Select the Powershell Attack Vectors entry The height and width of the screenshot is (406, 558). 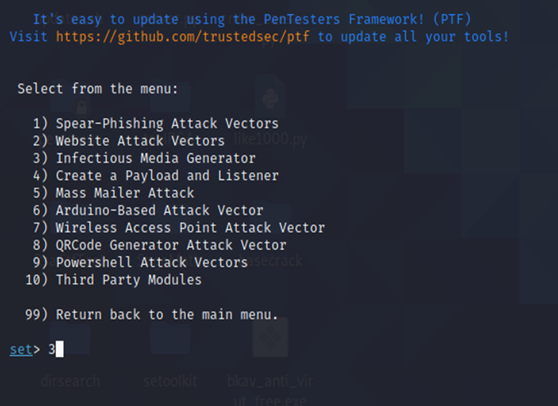pyautogui.click(x=152, y=262)
